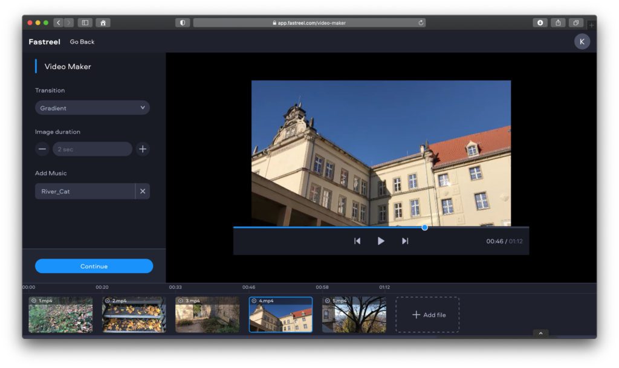Click the Safari home icon
The image size is (619, 368).
click(x=103, y=22)
